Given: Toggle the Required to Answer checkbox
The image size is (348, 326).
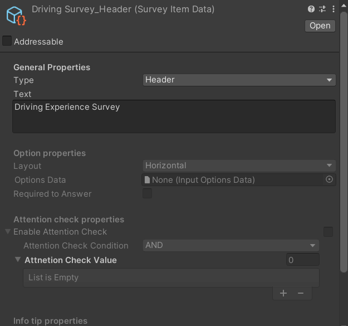Looking at the screenshot, I should [x=148, y=193].
